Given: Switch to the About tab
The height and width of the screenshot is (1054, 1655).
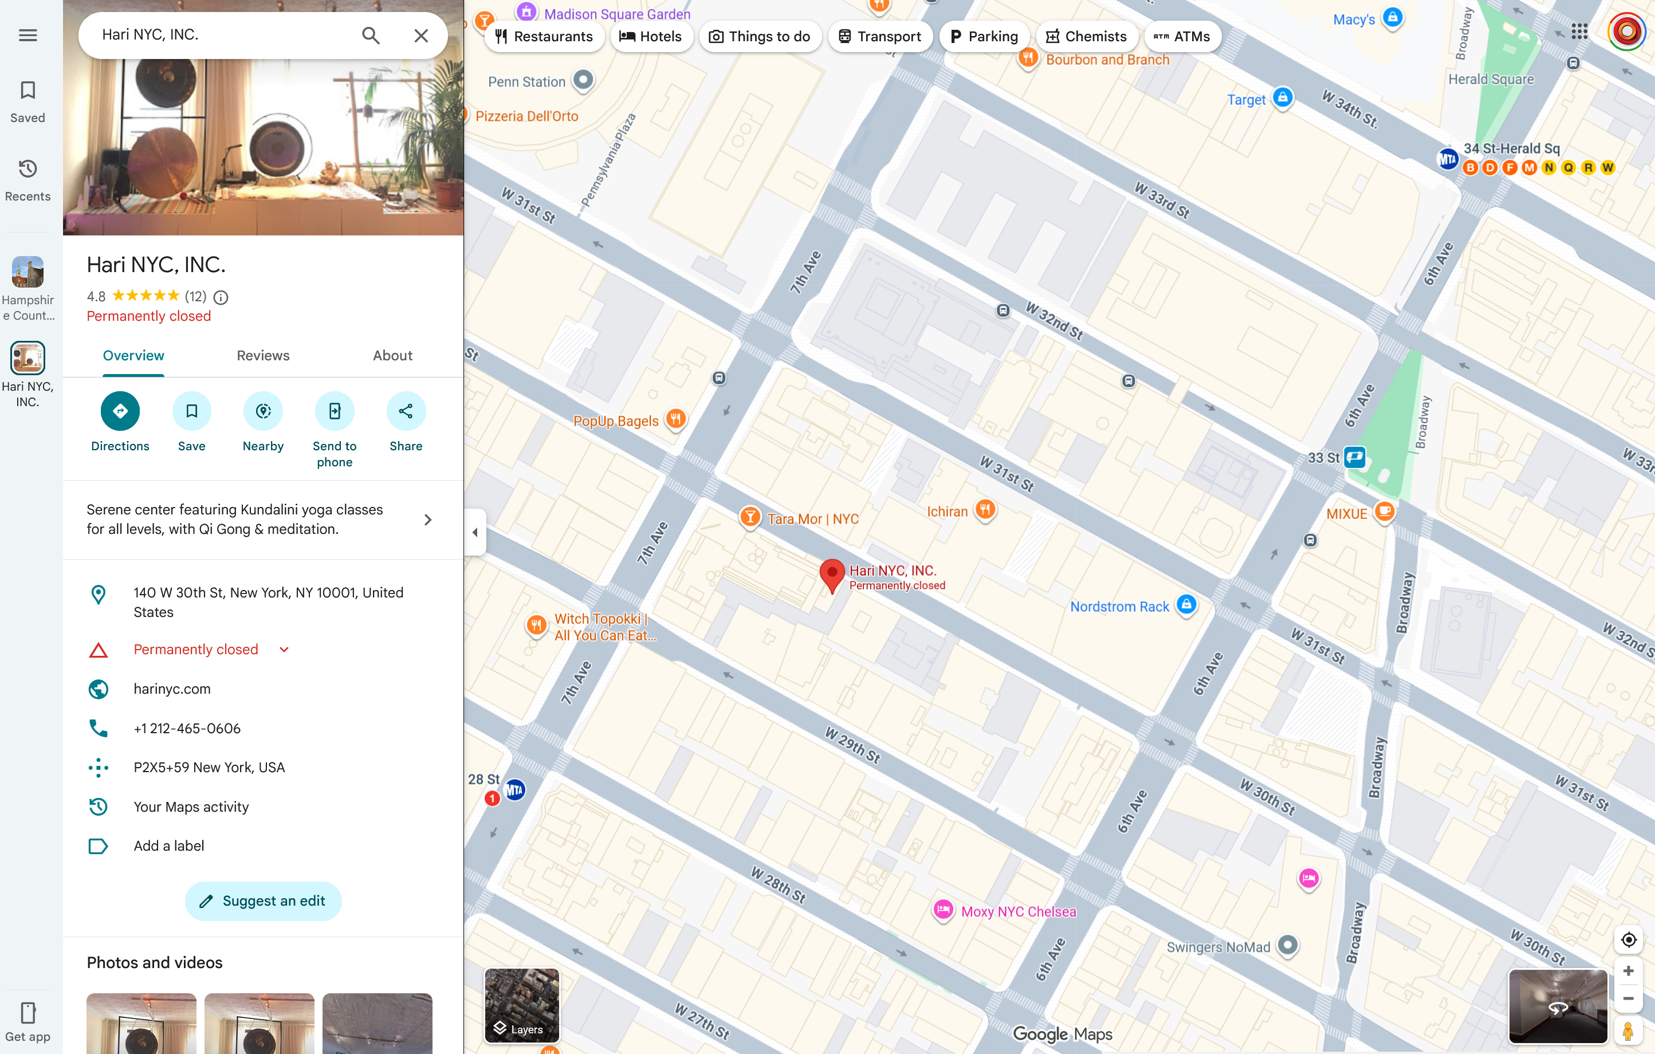Looking at the screenshot, I should (392, 355).
